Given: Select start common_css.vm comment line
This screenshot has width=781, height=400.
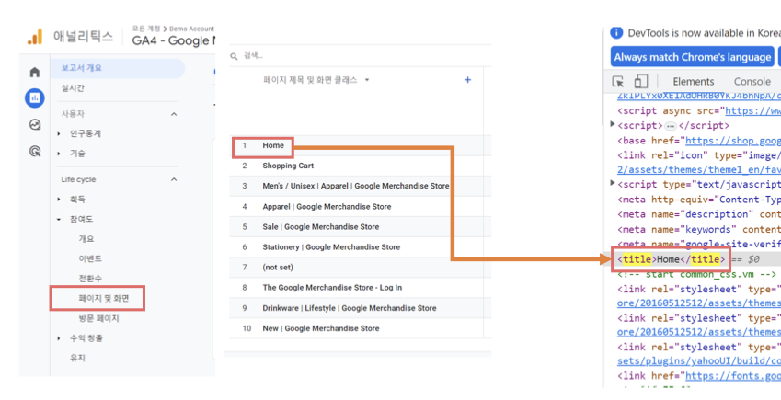Looking at the screenshot, I should tap(696, 274).
